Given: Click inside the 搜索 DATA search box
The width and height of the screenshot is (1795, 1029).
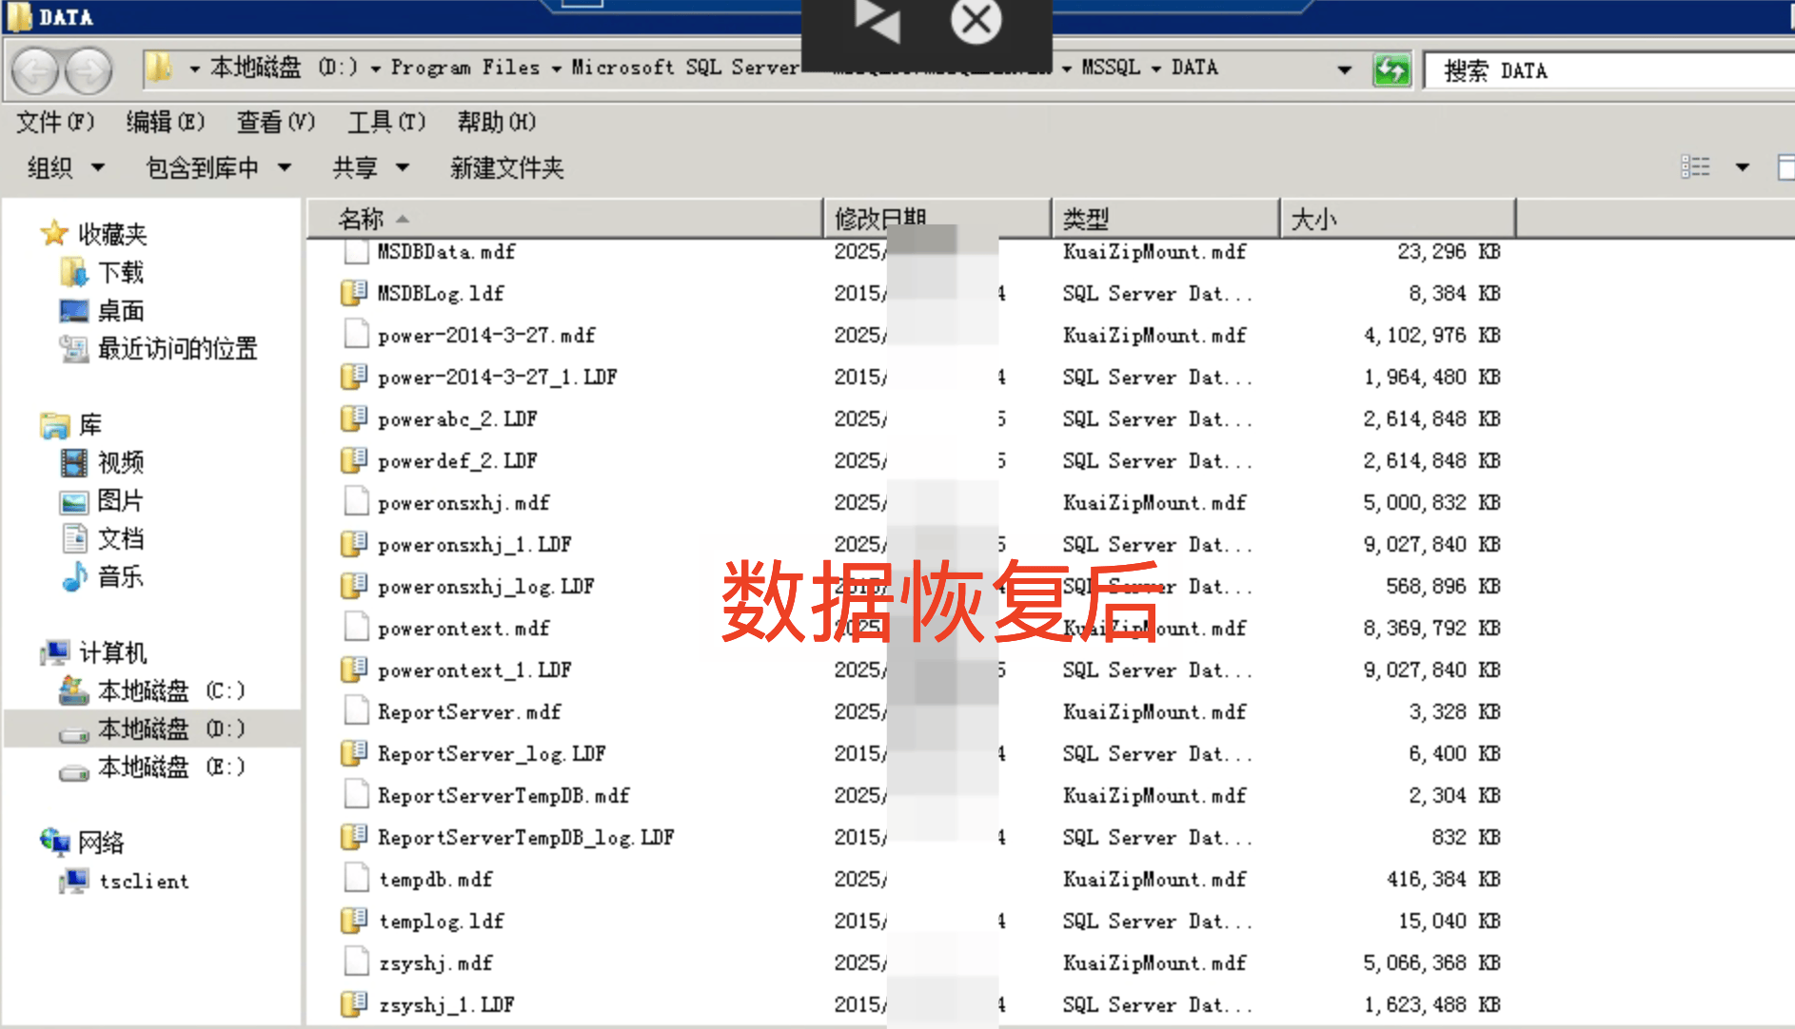Looking at the screenshot, I should click(x=1608, y=69).
